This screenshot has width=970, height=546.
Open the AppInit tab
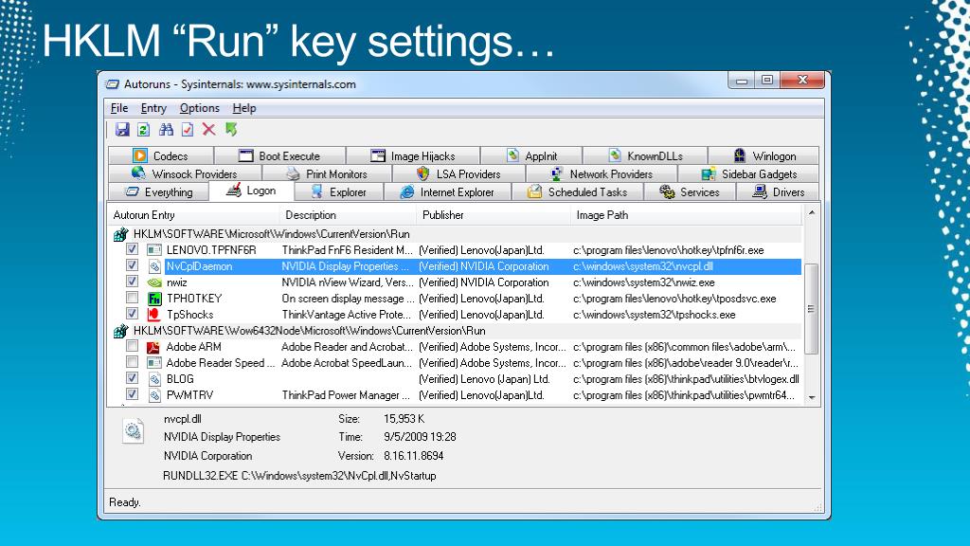point(531,156)
